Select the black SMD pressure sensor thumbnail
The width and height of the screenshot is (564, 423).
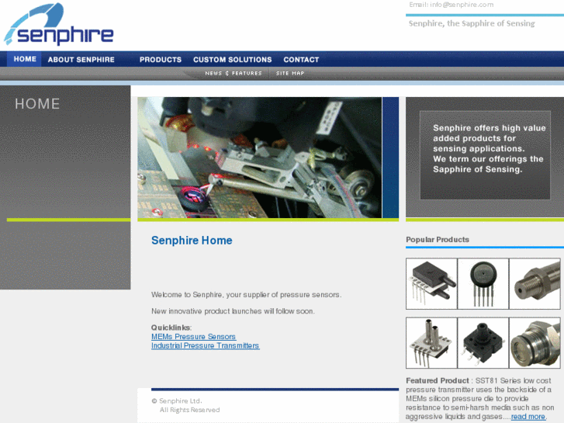point(483,343)
